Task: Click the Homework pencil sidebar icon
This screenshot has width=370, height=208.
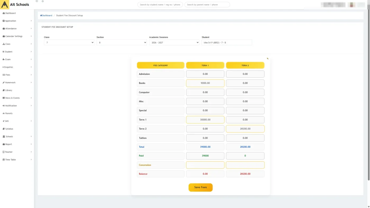Action: [x=4, y=83]
